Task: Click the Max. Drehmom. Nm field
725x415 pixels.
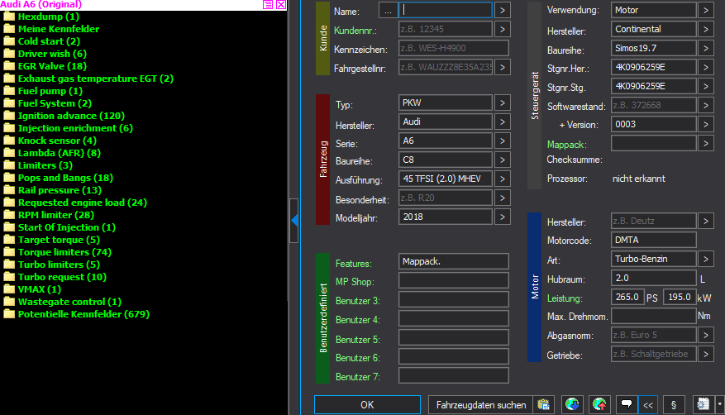Action: (653, 316)
